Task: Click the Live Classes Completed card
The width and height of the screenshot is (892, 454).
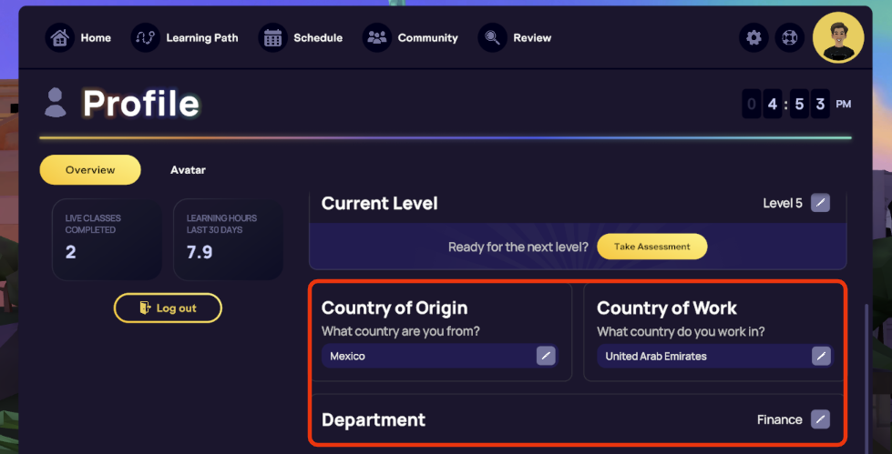Action: coord(107,239)
